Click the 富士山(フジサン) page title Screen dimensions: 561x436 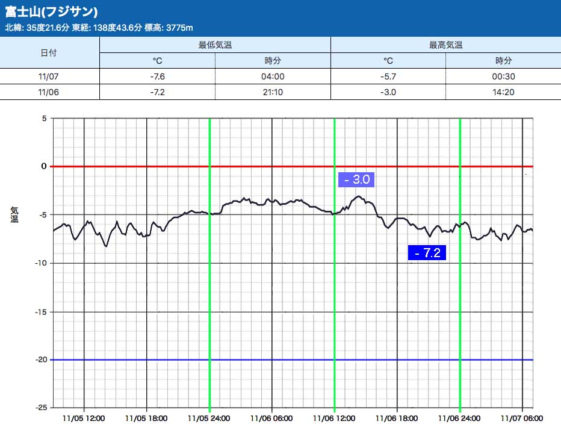point(52,12)
